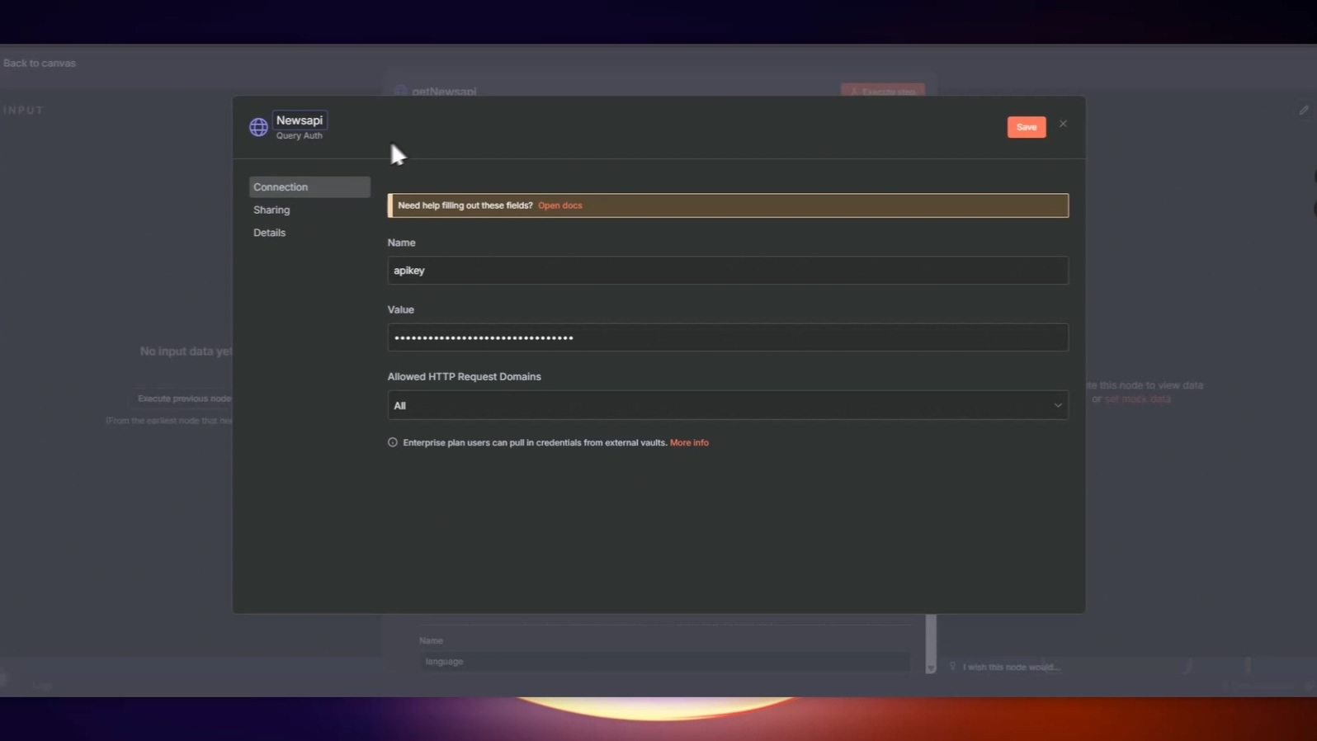Focus the masked Value field
The height and width of the screenshot is (741, 1317).
click(x=726, y=337)
